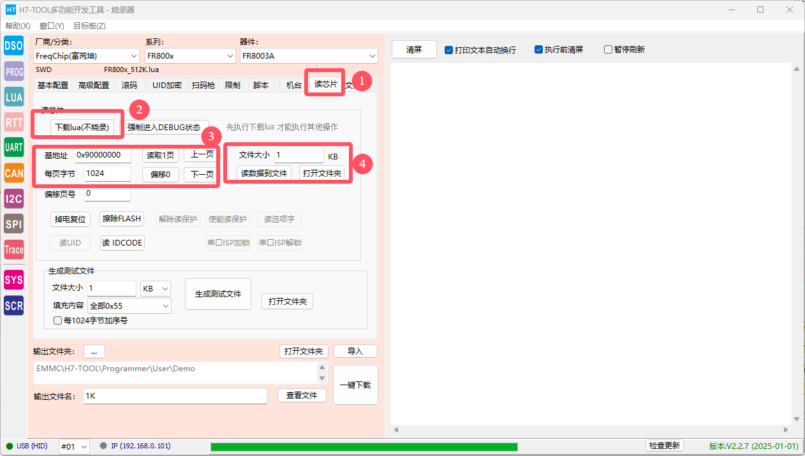Click the green progress bar
Image resolution: width=805 pixels, height=456 pixels.
(x=364, y=447)
